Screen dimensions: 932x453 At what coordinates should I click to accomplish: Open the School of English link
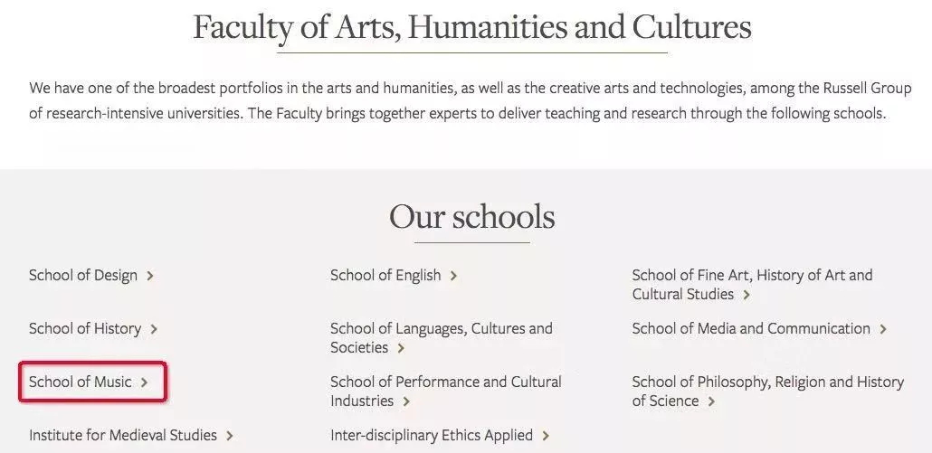385,276
